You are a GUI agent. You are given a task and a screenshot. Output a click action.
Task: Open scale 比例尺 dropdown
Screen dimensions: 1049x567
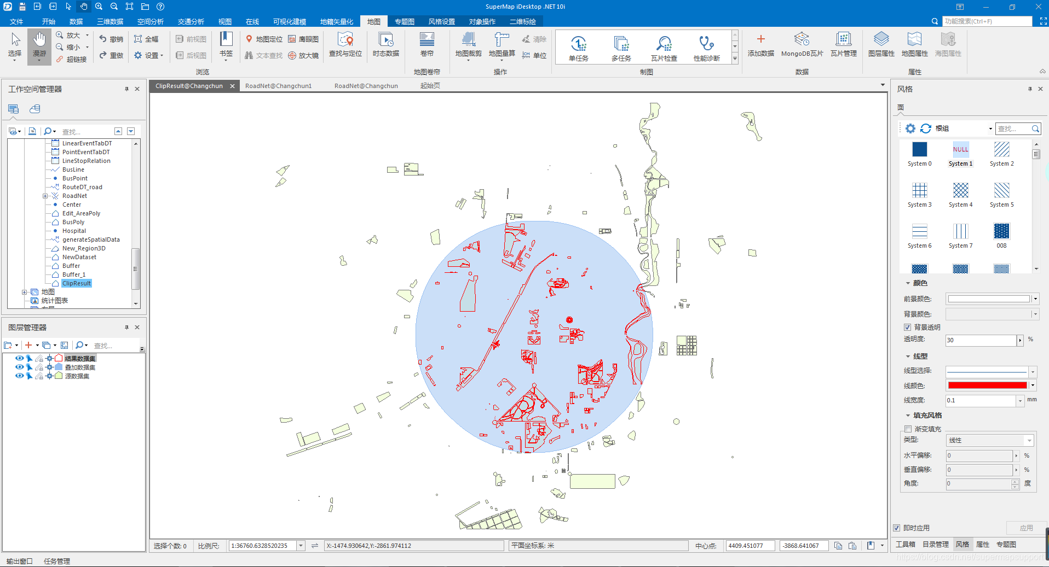pos(301,545)
